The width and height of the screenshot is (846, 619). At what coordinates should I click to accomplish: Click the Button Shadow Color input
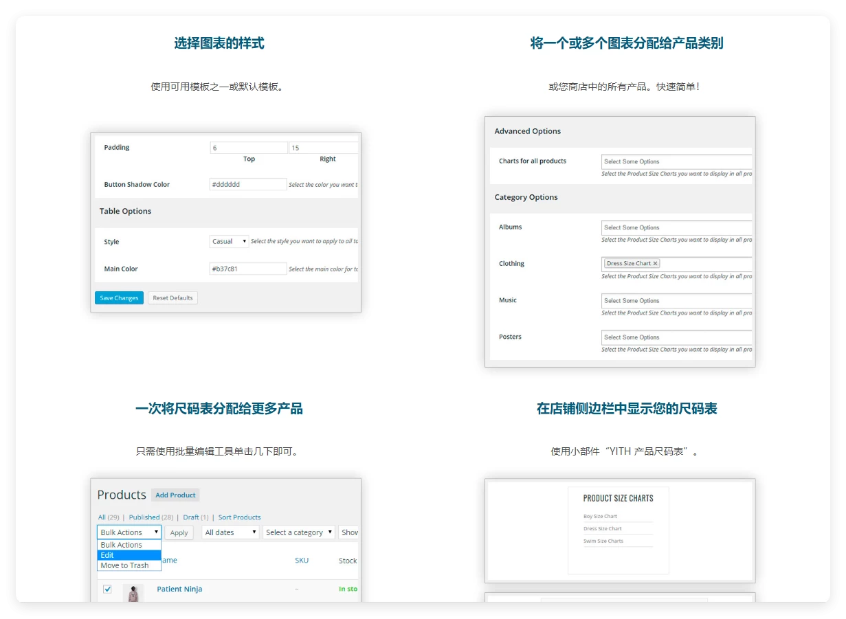click(247, 184)
